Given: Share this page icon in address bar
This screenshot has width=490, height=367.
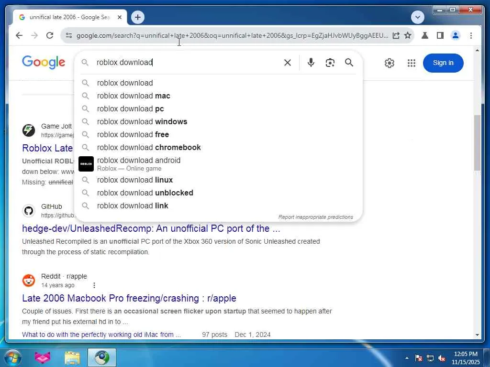Looking at the screenshot, I should 396,35.
